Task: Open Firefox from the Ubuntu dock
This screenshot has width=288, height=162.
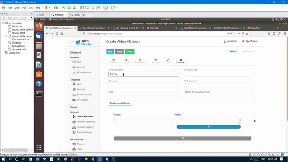Action: pyautogui.click(x=39, y=26)
